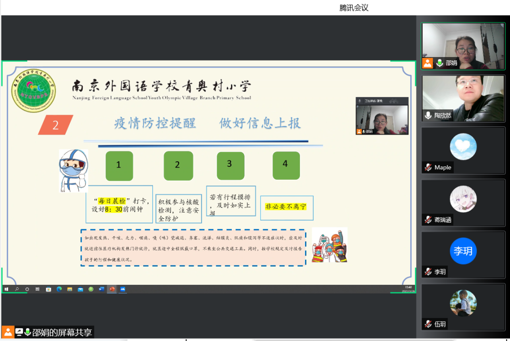Open the PowerPoint icon in the taskbar

click(112, 289)
